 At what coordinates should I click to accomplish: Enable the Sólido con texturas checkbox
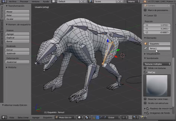[x=145, y=68]
